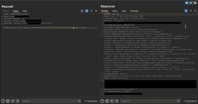198x104 pixels.
Task: Open the Request Hex tab
Action: tap(25, 11)
